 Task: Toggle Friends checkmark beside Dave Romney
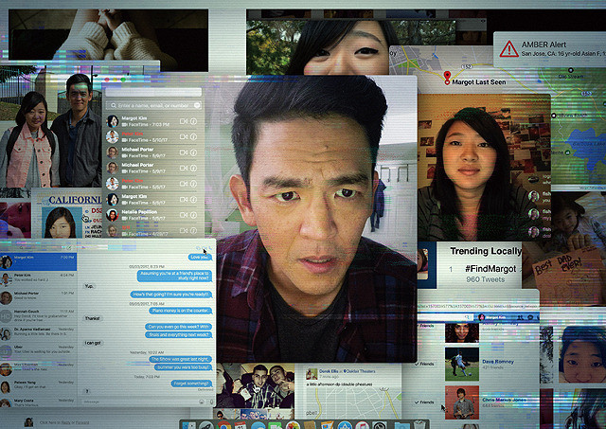pos(426,364)
